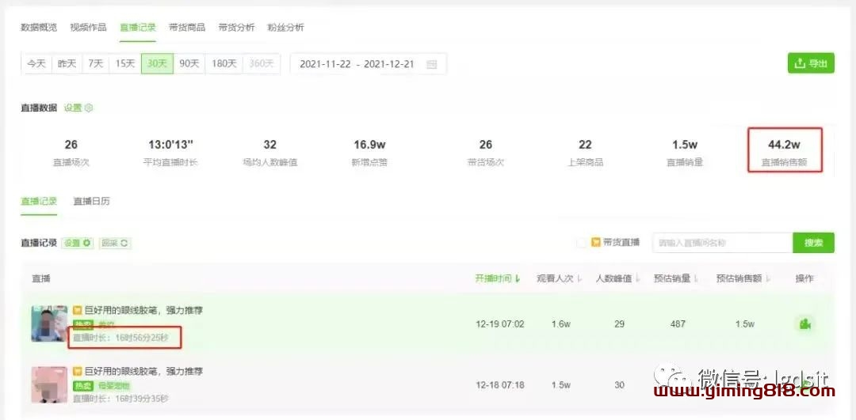856x420 pixels.
Task: Open the first livestream's thumbnail
Action: click(49, 324)
